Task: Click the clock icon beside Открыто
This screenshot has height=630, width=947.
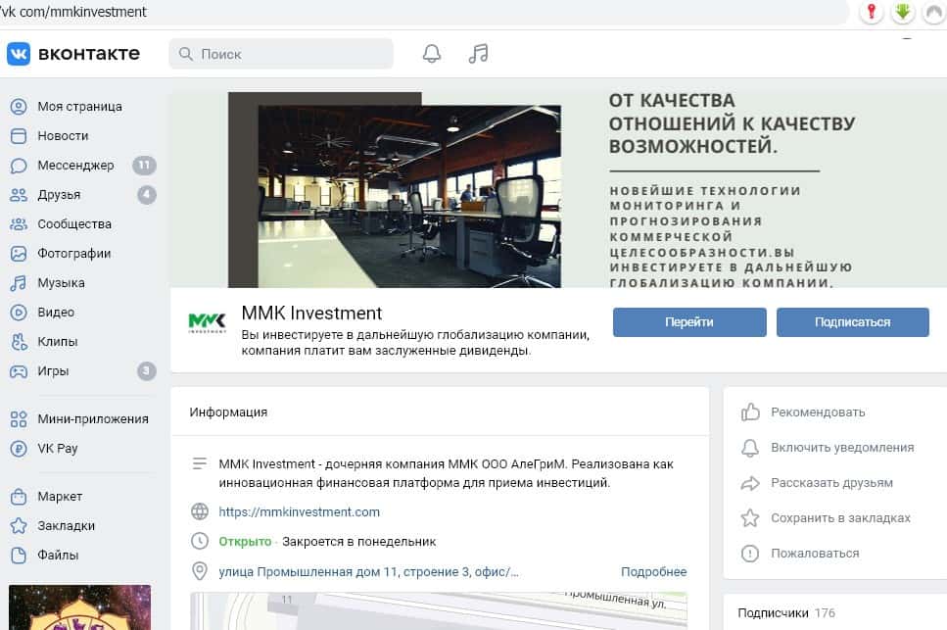Action: [200, 541]
